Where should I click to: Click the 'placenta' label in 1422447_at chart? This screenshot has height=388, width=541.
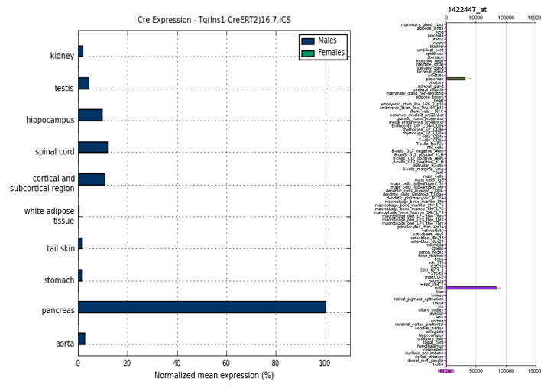pos(436,36)
